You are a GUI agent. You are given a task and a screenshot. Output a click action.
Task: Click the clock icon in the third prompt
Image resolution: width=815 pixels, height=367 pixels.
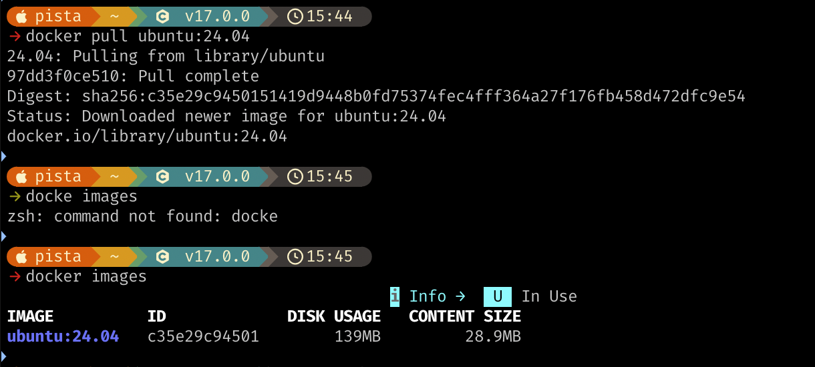pos(295,257)
